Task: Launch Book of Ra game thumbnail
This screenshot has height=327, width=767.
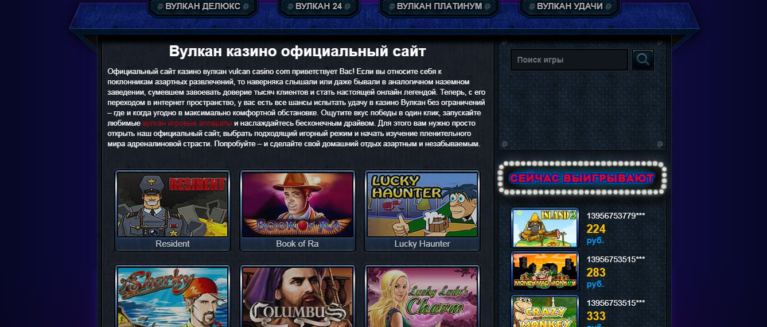Action: [297, 205]
